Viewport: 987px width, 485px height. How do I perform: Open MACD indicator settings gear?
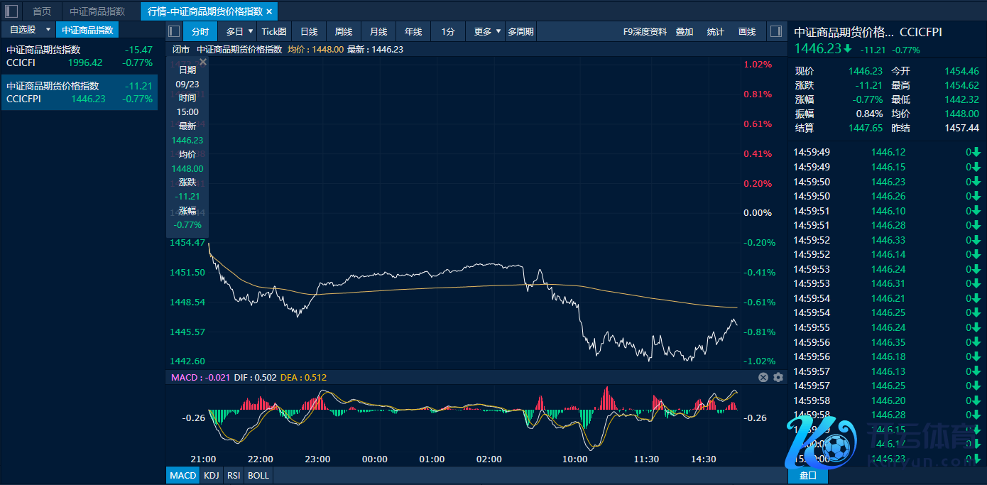point(778,378)
